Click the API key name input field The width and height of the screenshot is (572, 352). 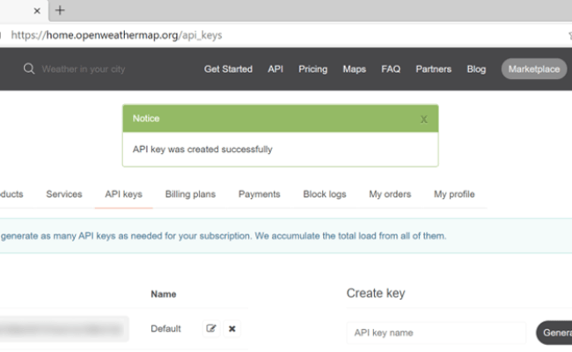coord(436,333)
